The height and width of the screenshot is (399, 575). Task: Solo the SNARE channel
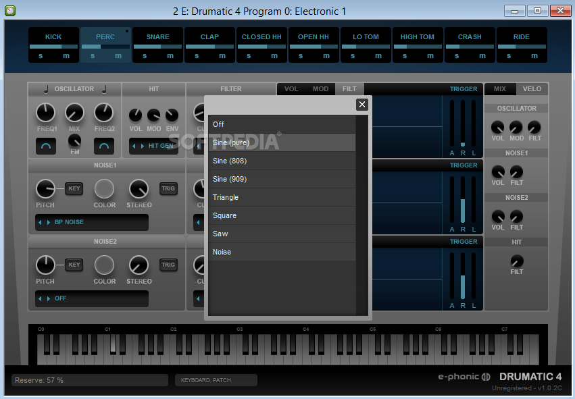pos(145,56)
